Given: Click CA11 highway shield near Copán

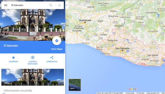Looking at the screenshot, I should [129, 14].
